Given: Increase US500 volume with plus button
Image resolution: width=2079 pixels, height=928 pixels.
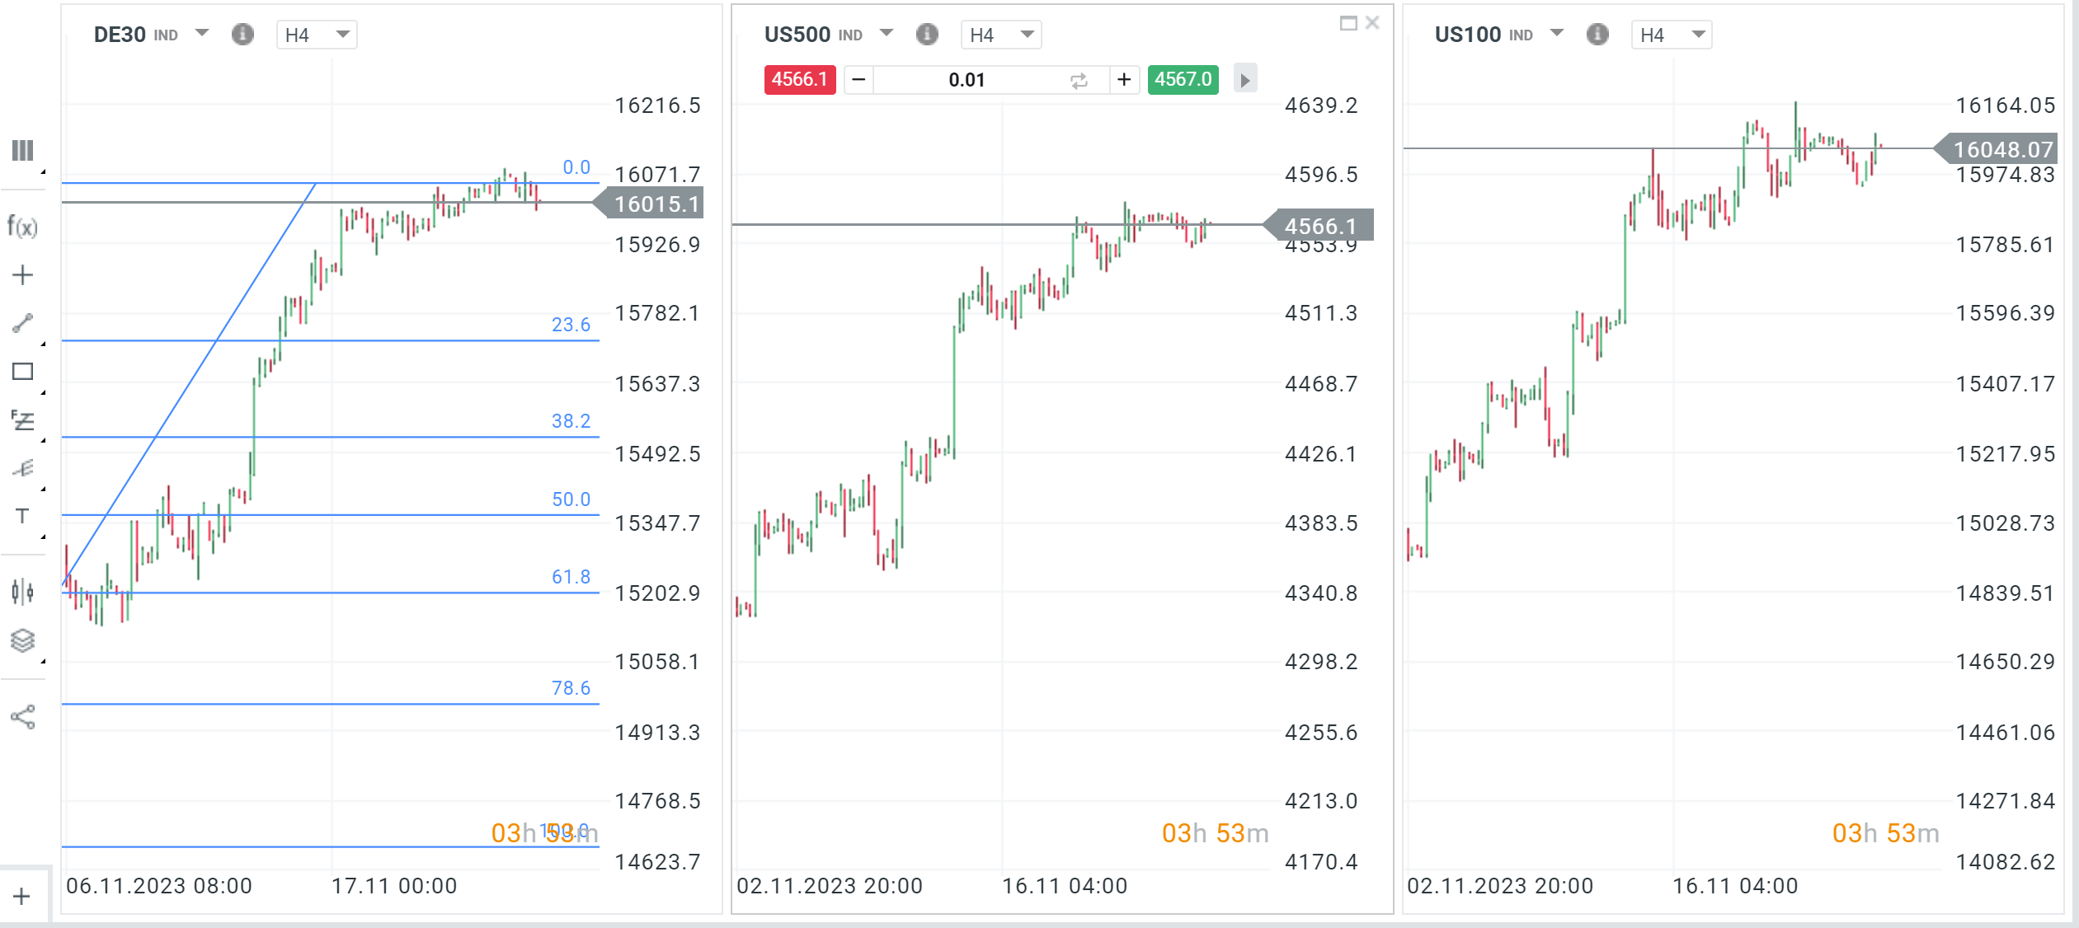Looking at the screenshot, I should pos(1123,80).
